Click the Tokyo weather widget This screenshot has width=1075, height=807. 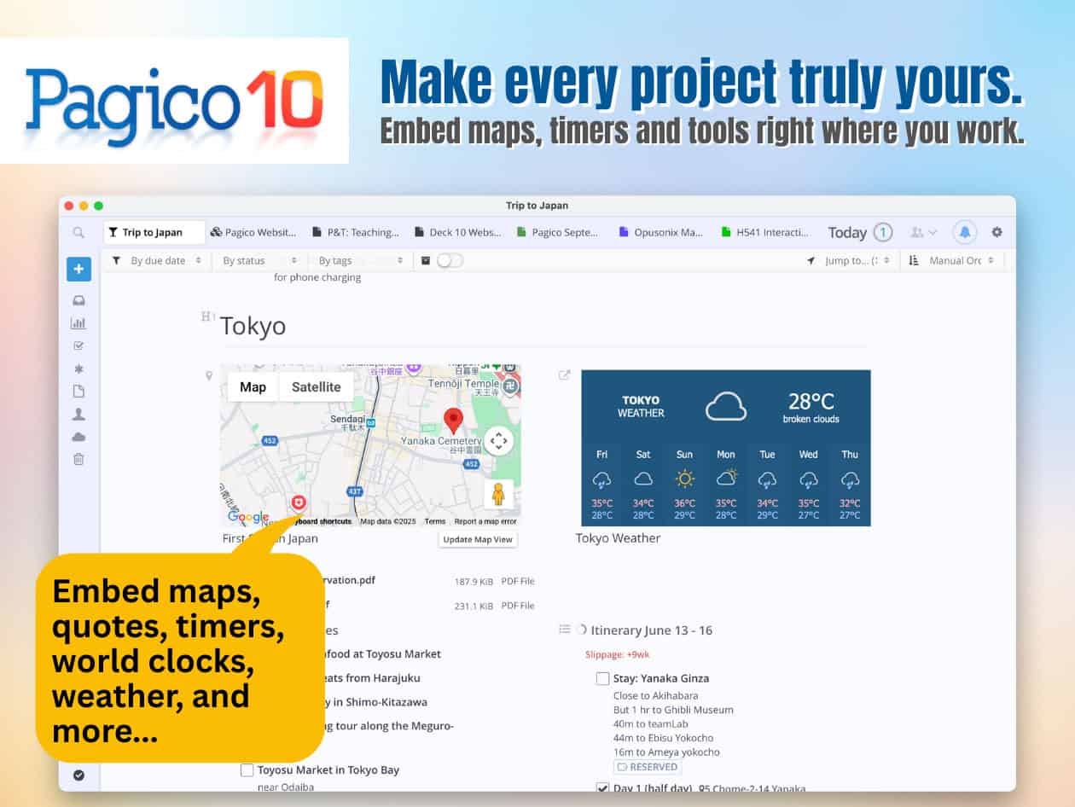click(725, 448)
